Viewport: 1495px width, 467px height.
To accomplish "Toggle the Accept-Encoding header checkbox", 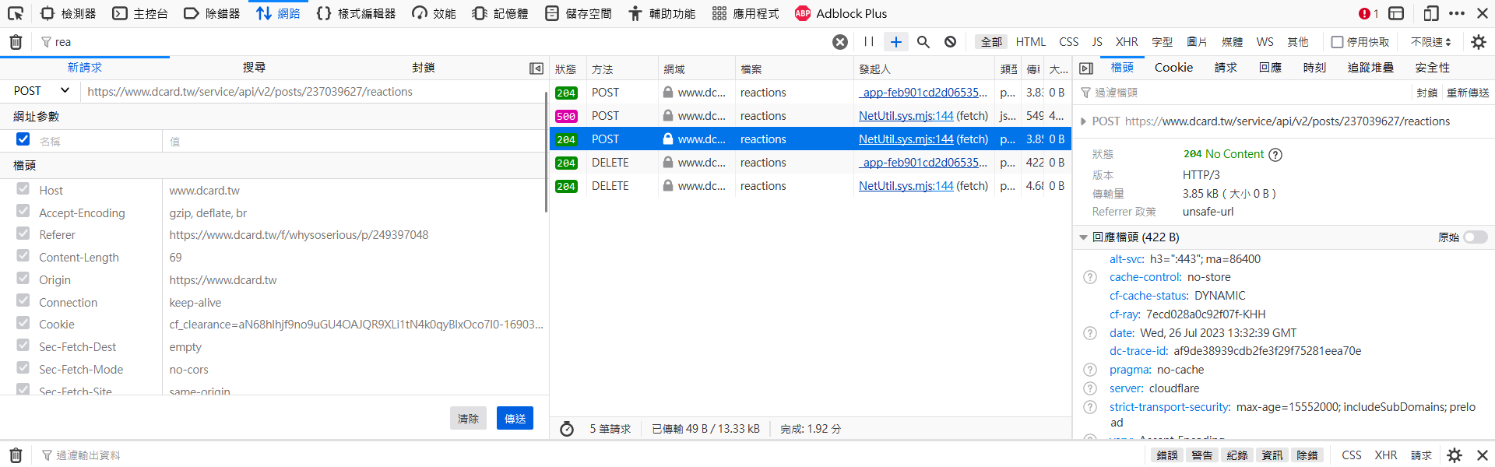I will tap(23, 212).
